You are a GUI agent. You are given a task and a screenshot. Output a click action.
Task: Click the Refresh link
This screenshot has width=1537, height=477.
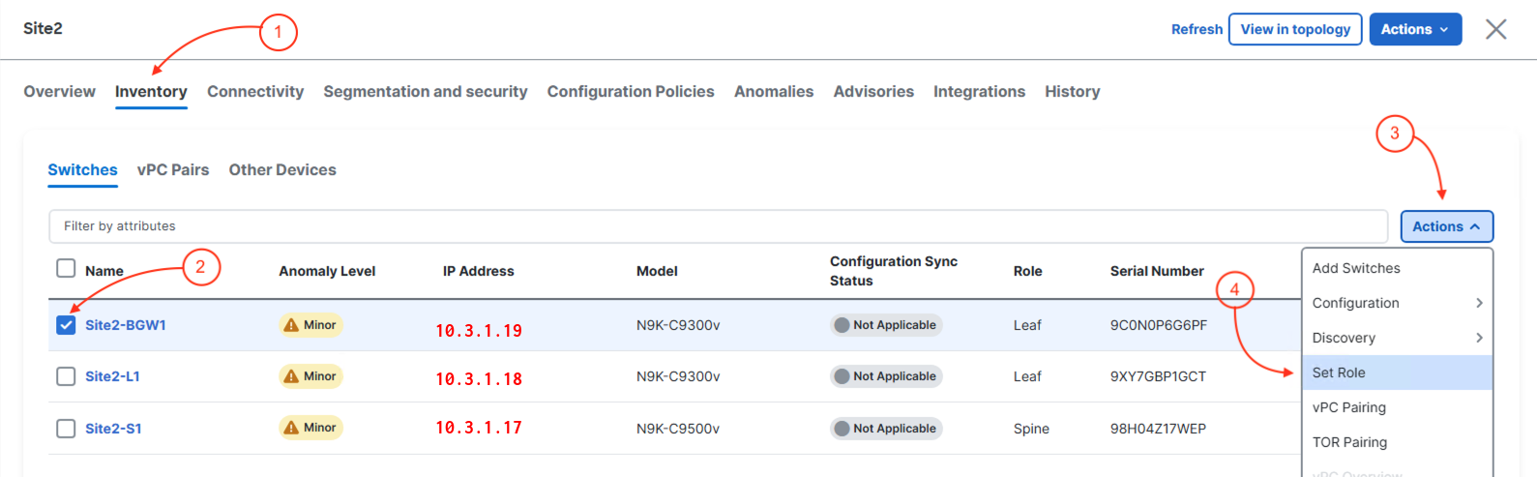pos(1197,29)
